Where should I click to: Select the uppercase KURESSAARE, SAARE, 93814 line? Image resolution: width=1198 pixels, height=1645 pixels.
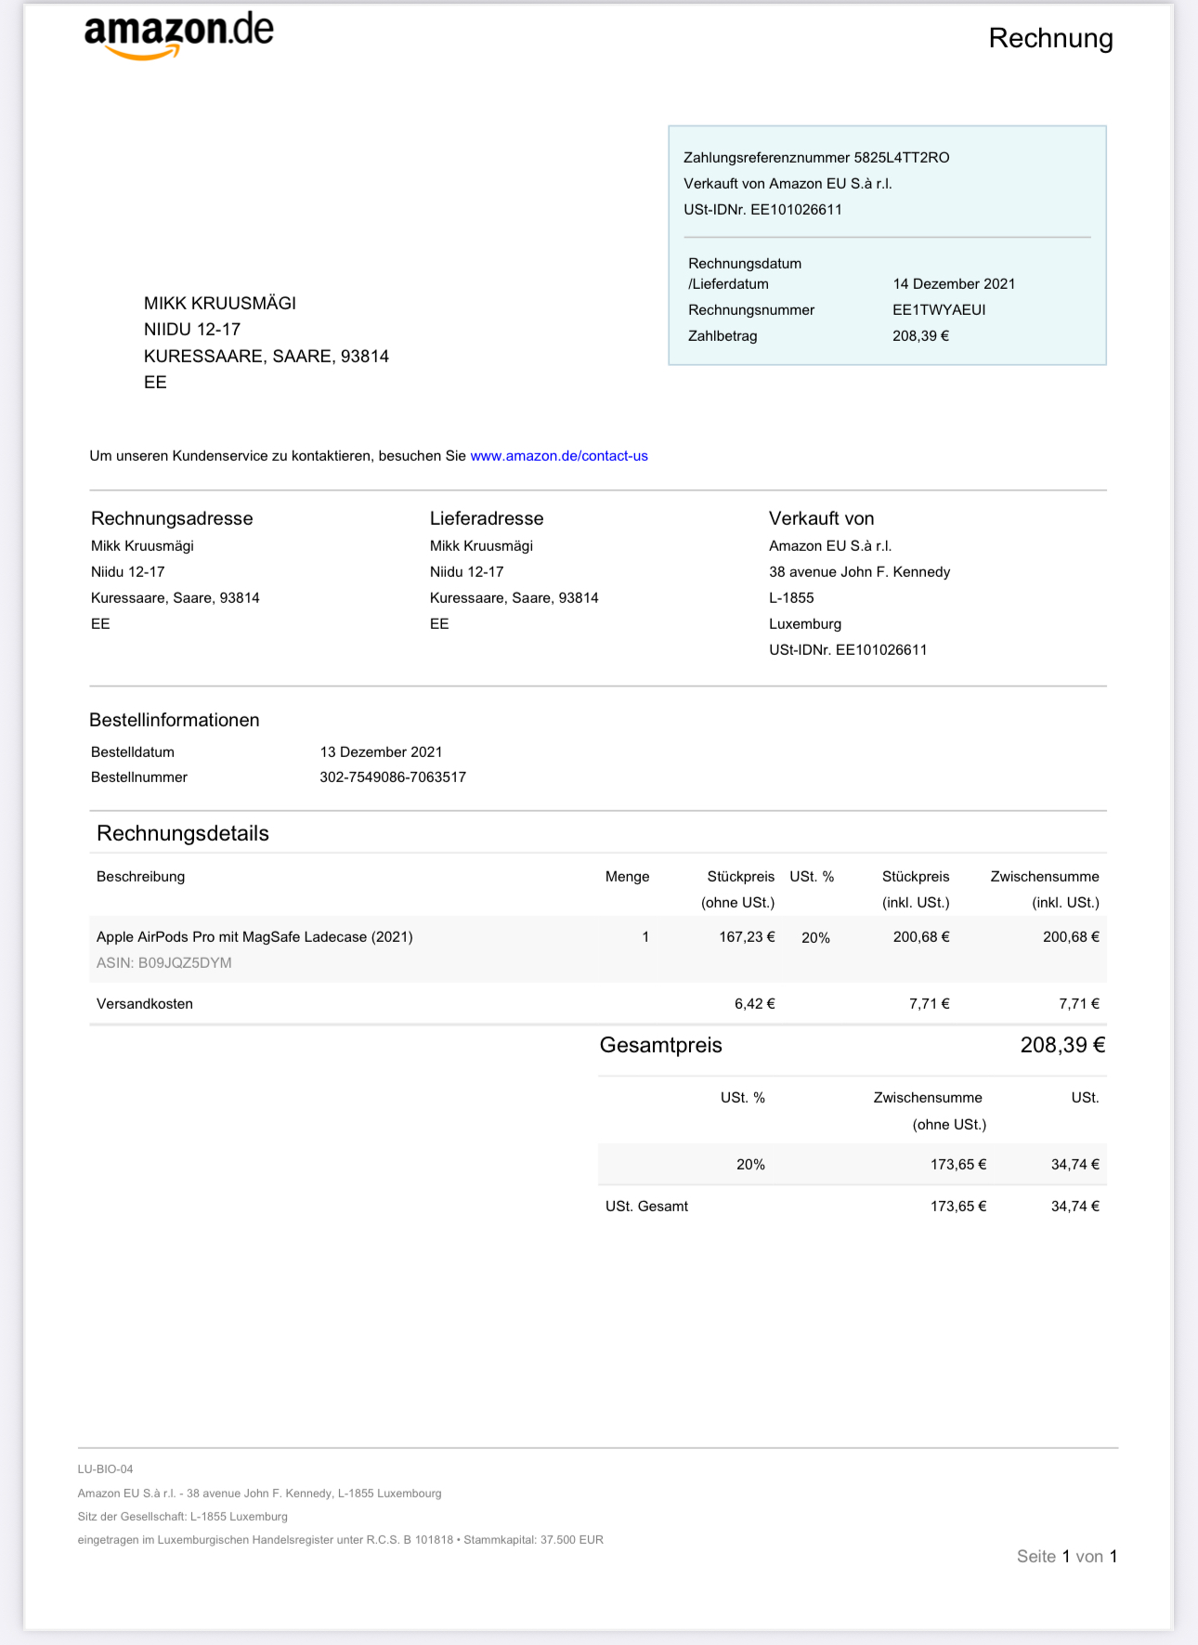[267, 357]
